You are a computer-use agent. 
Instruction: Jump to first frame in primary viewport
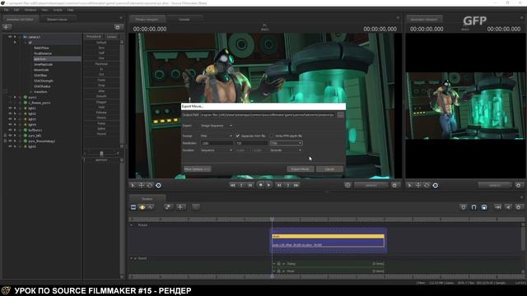[x=232, y=185]
